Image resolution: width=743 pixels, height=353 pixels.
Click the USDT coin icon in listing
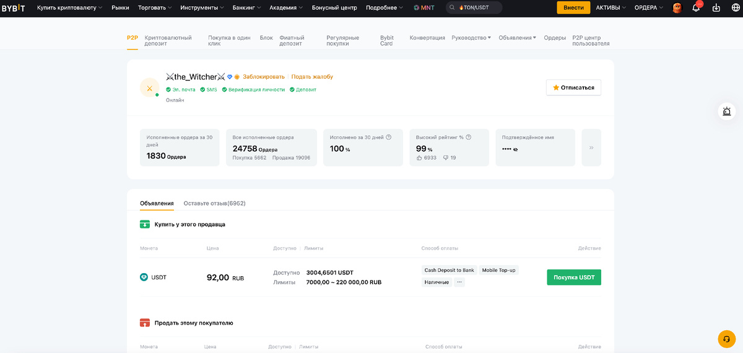point(144,277)
